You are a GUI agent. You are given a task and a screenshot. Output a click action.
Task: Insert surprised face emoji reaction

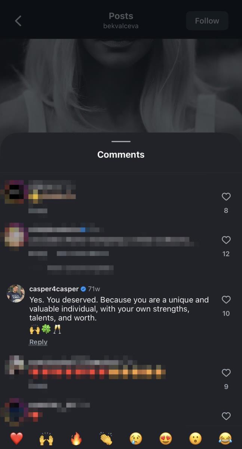click(x=195, y=438)
